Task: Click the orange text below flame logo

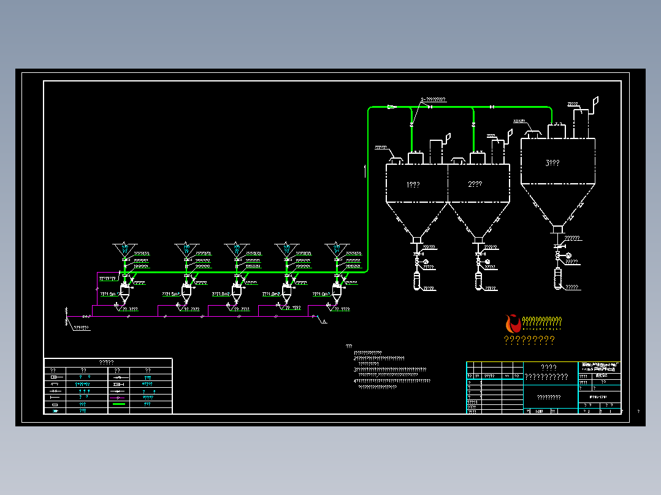Action: tap(529, 340)
